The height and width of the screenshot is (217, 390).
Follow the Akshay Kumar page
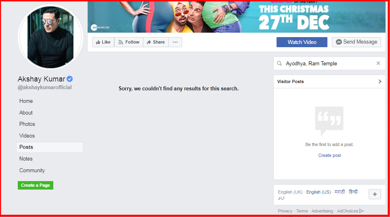pyautogui.click(x=129, y=42)
